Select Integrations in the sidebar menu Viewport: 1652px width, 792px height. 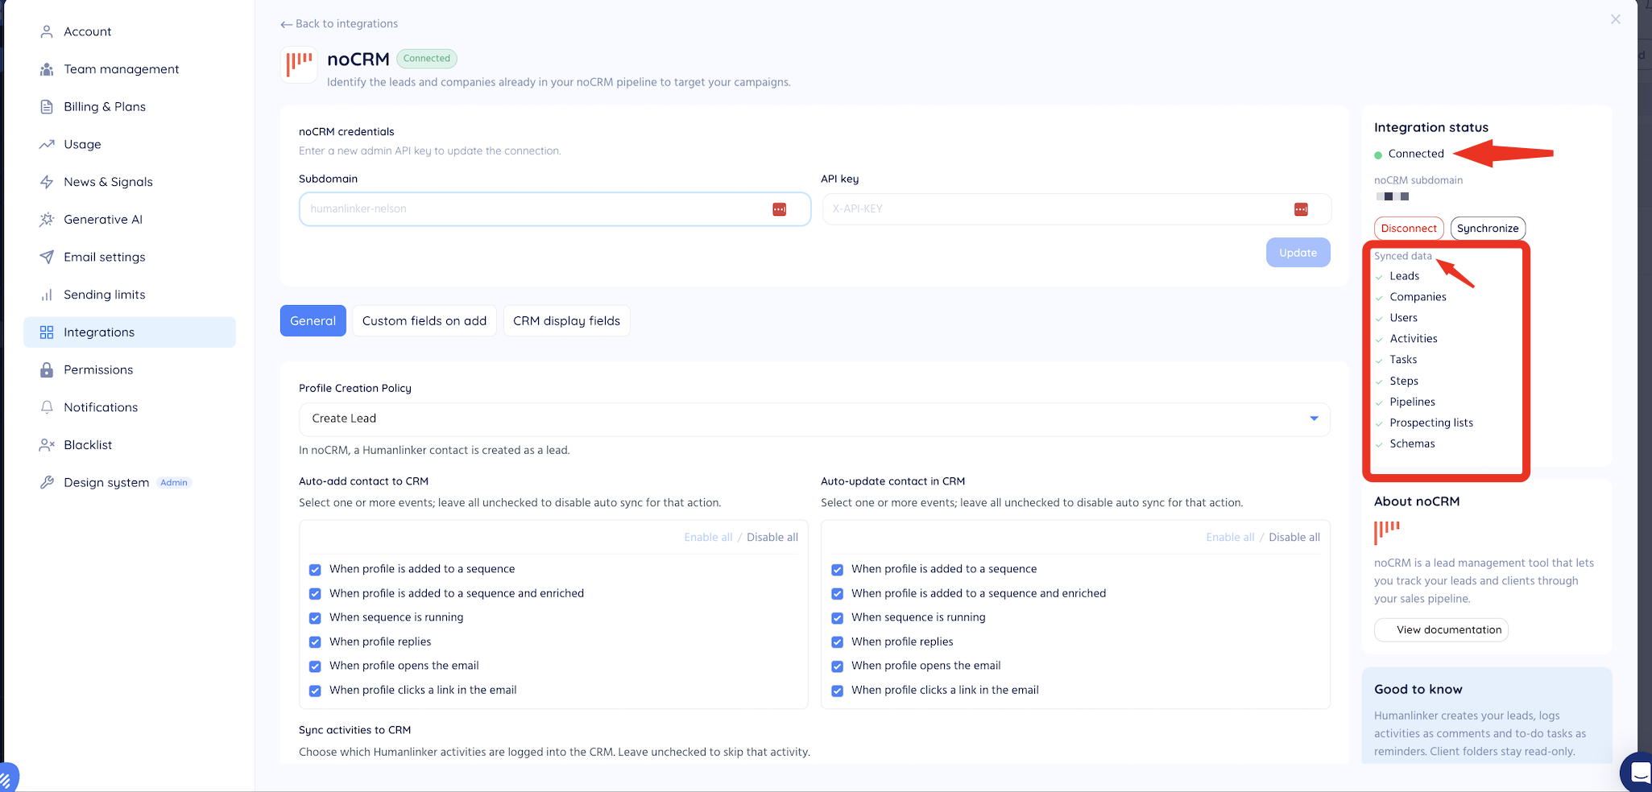[x=130, y=332]
